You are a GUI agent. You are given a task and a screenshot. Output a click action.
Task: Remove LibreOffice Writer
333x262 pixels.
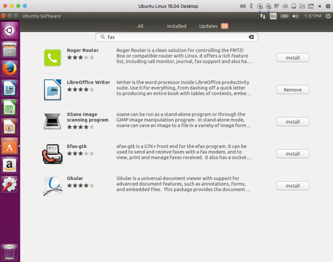[293, 90]
